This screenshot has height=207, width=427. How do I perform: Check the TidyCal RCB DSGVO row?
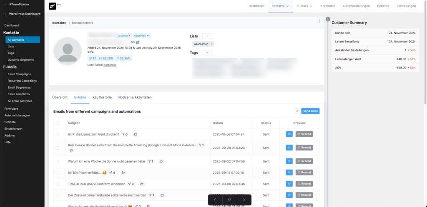point(57,184)
